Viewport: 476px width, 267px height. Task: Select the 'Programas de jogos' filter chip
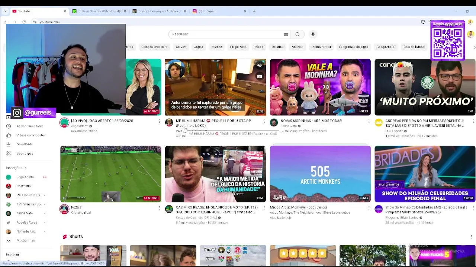(x=354, y=47)
